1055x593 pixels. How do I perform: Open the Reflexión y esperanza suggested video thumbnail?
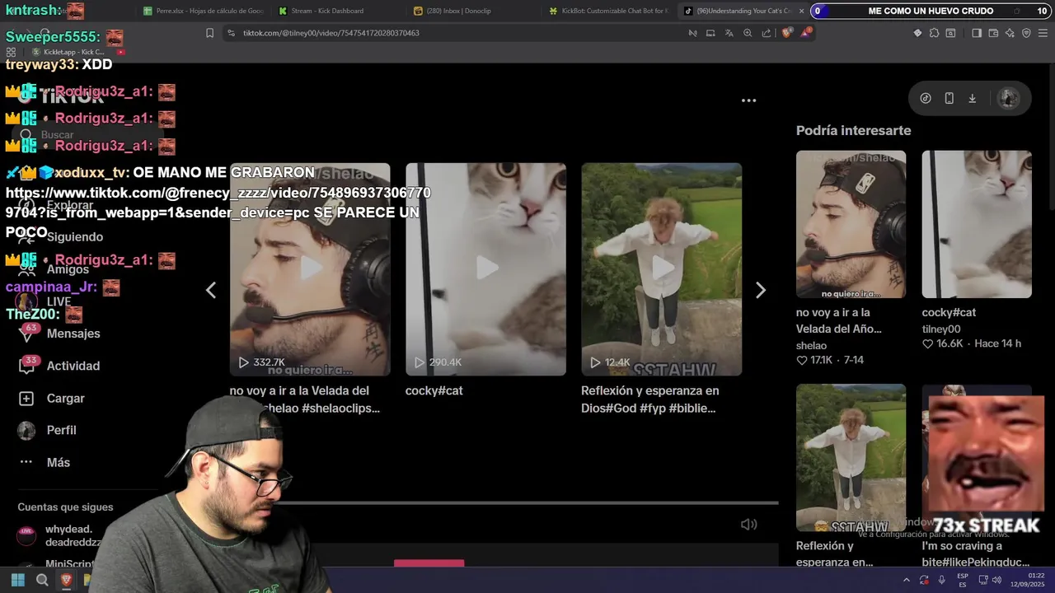(x=851, y=457)
